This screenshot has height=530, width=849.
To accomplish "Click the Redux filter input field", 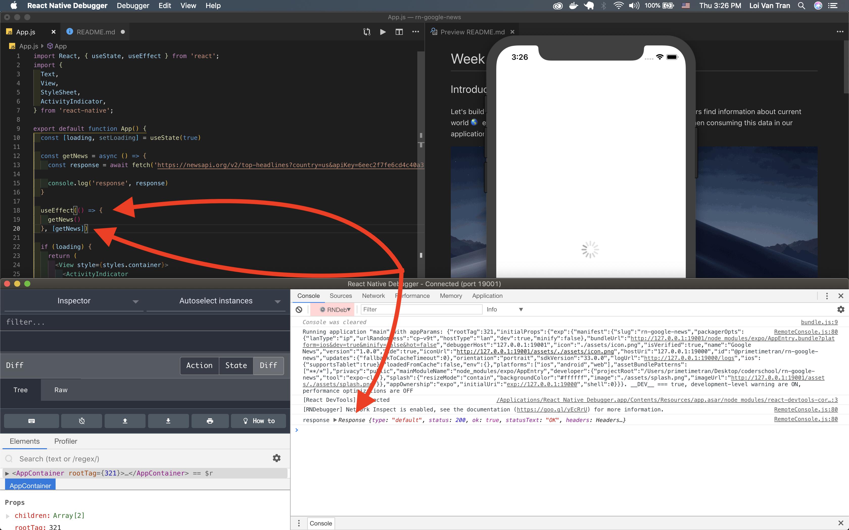I will coord(145,322).
